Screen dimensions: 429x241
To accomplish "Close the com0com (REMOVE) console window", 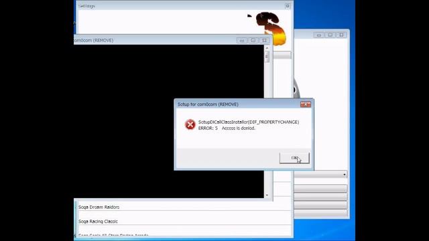I will (x=264, y=40).
